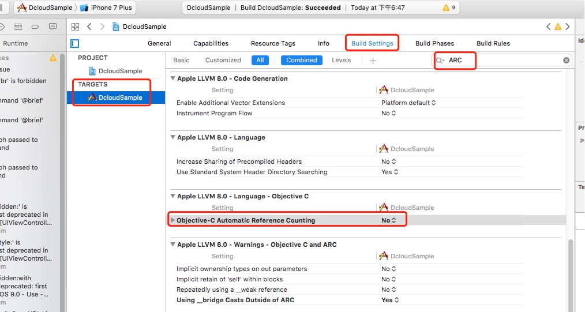The height and width of the screenshot is (312, 585).
Task: Go back with the left chevron
Action: pos(89,27)
